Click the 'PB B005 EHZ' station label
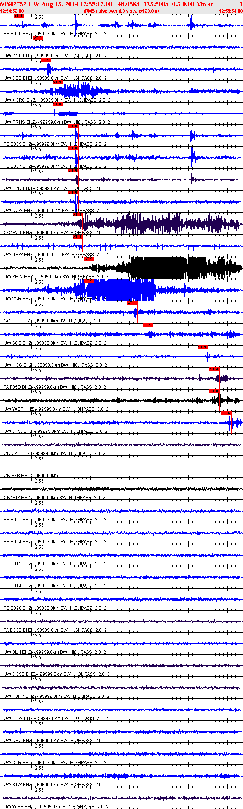The width and height of the screenshot is (243, 809). click(18, 144)
